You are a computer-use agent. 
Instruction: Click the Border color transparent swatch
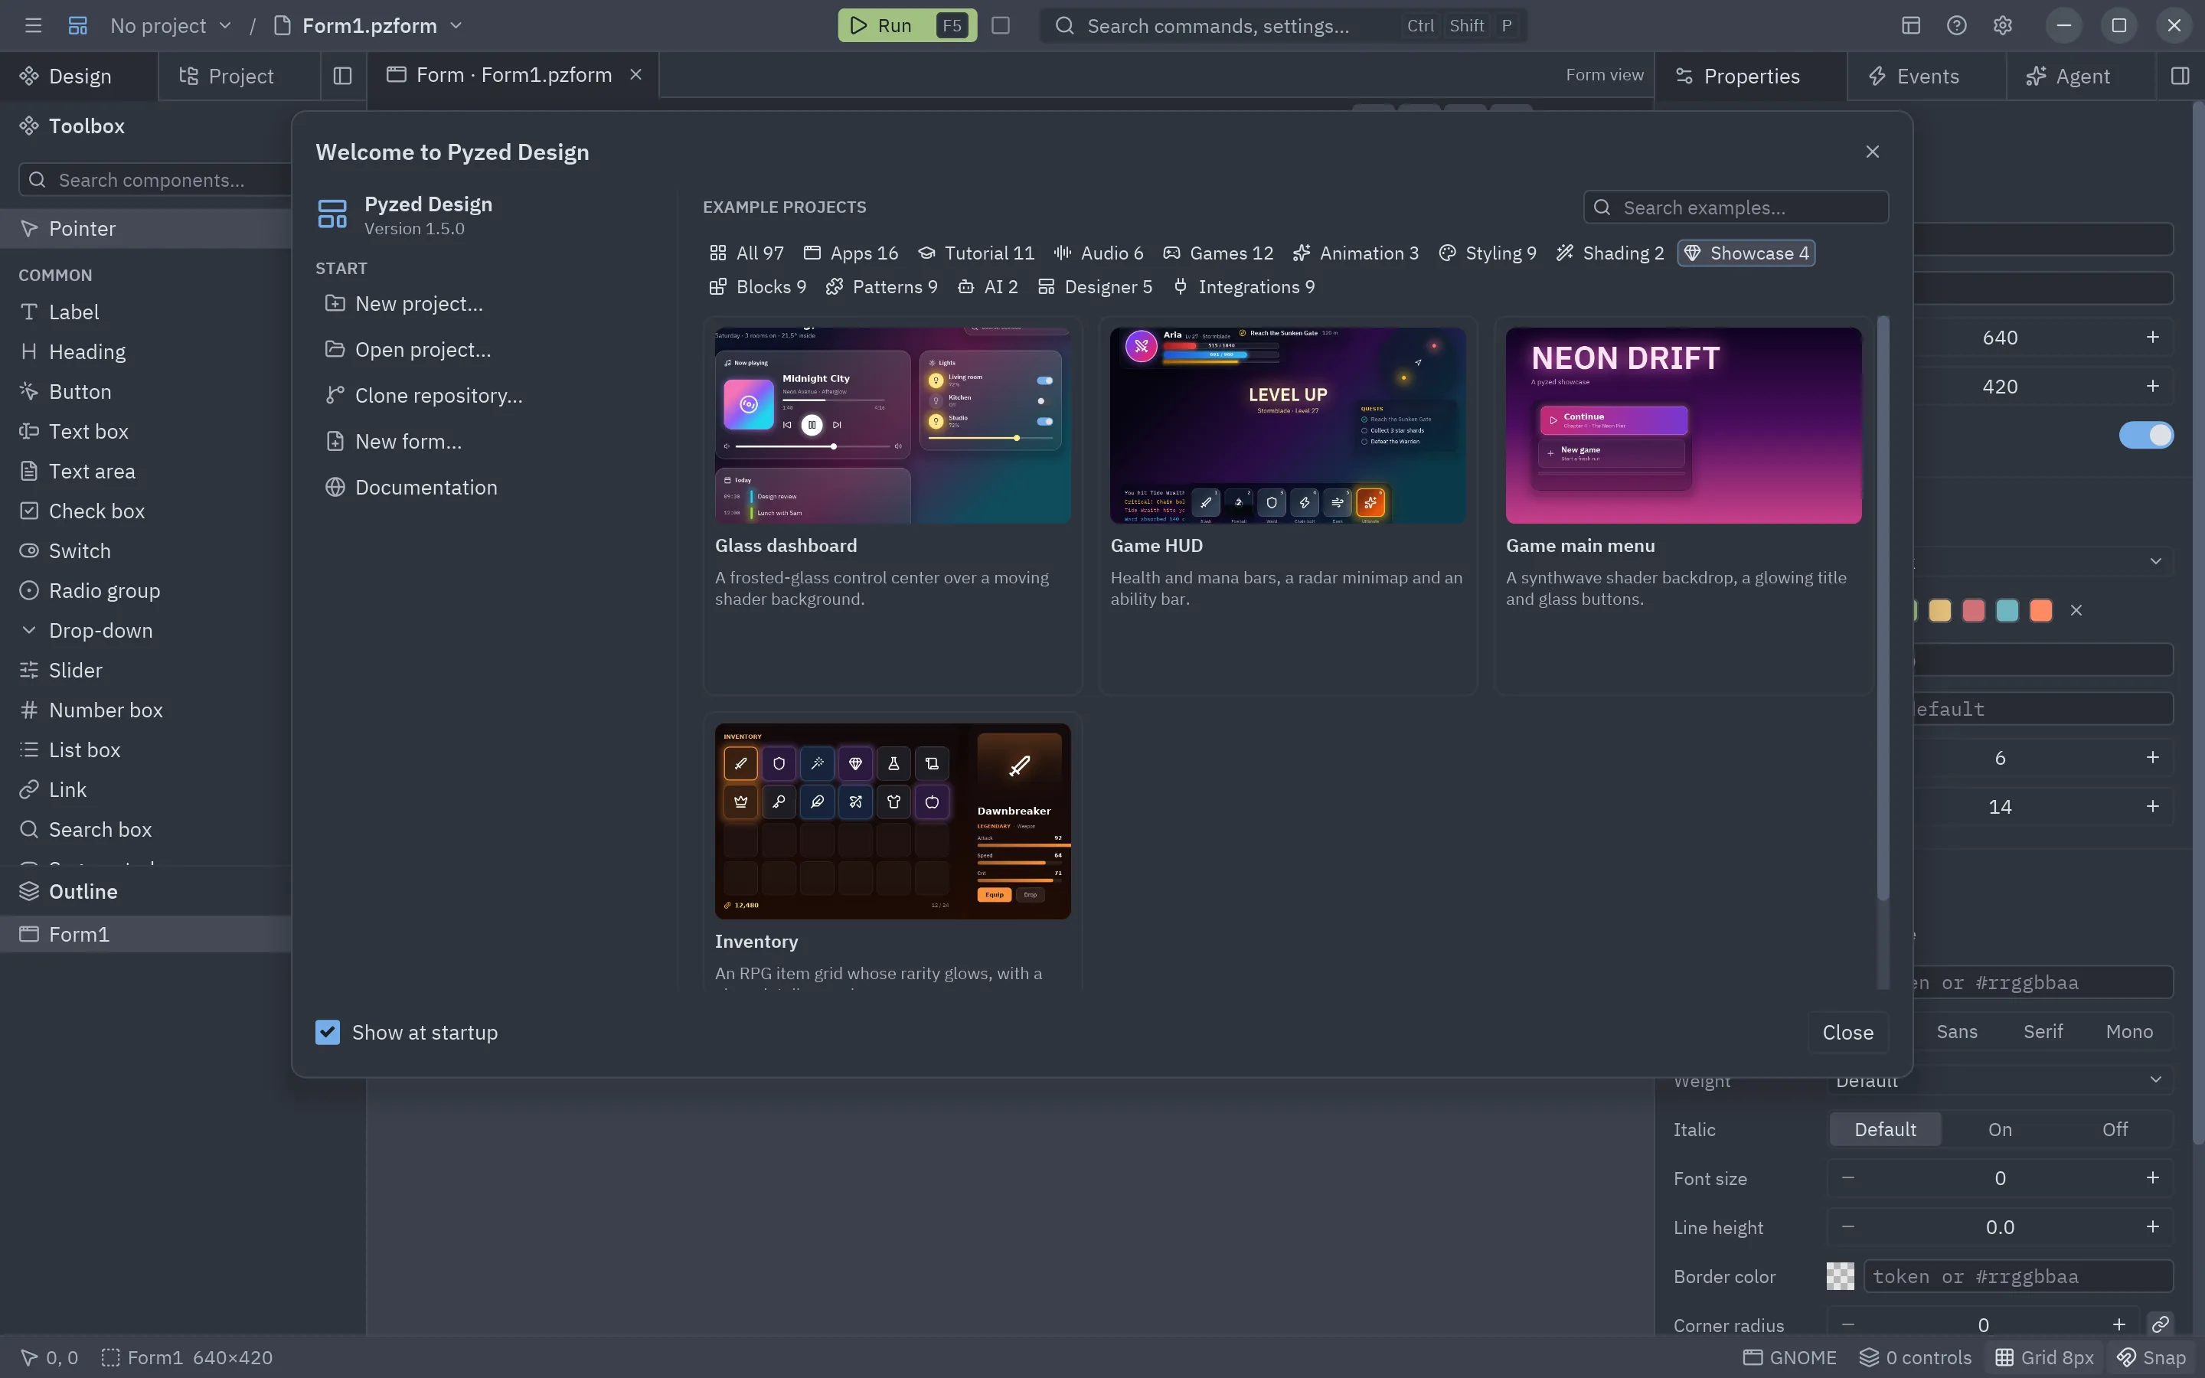coord(1840,1276)
